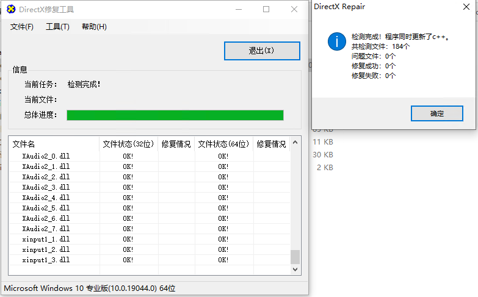Viewport: 478px width, 297px height.
Task: Click the DirectX修复工具 app icon in title bar
Action: (11, 9)
